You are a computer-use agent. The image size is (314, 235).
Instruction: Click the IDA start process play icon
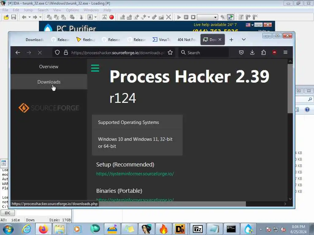click(x=179, y=17)
